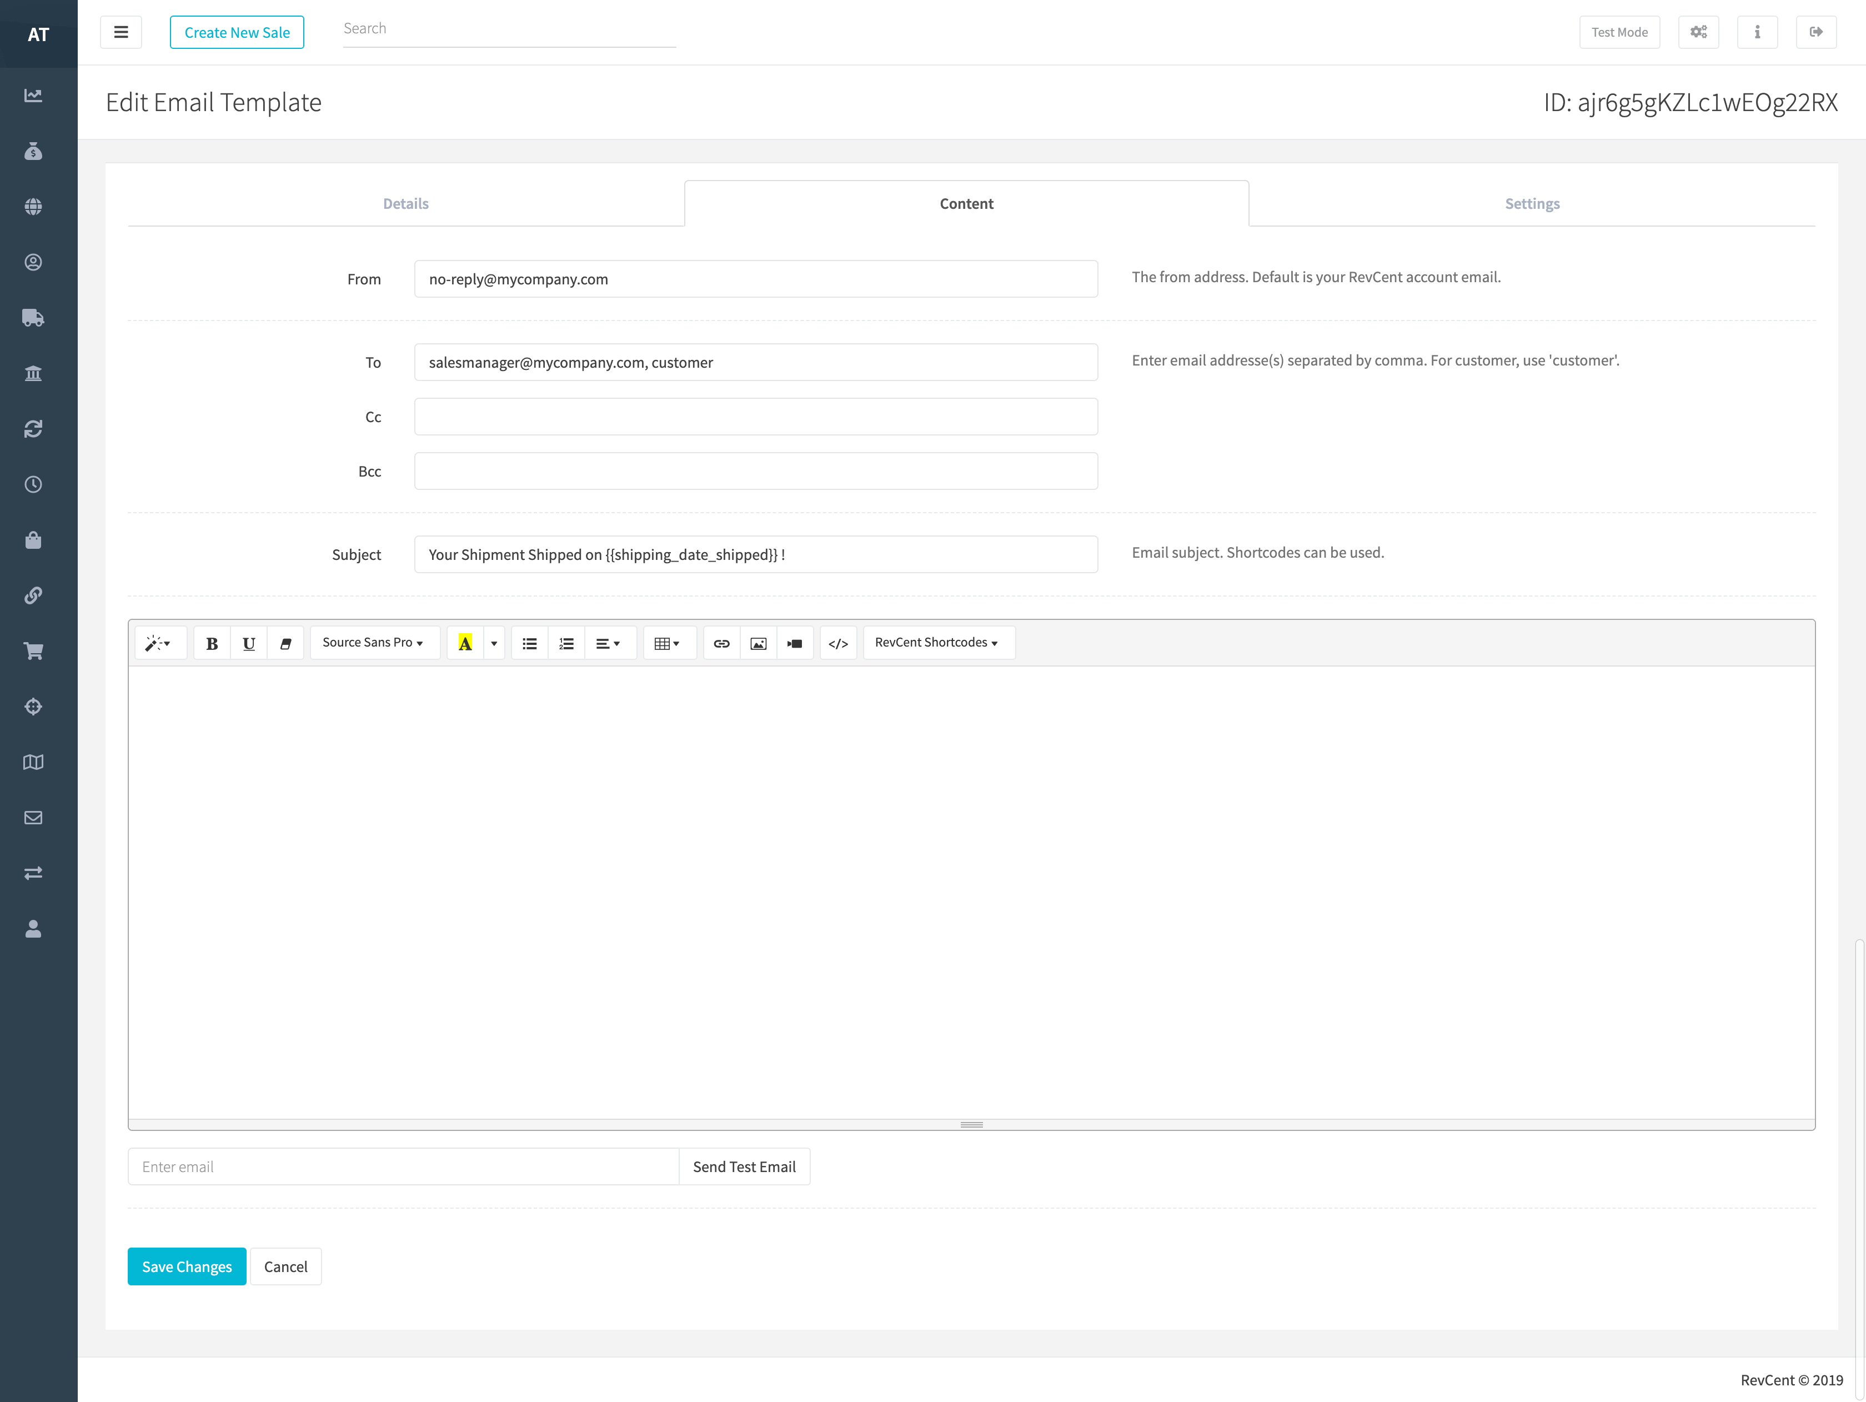Click the yellow highlight color A button
1866x1402 pixels.
465,643
